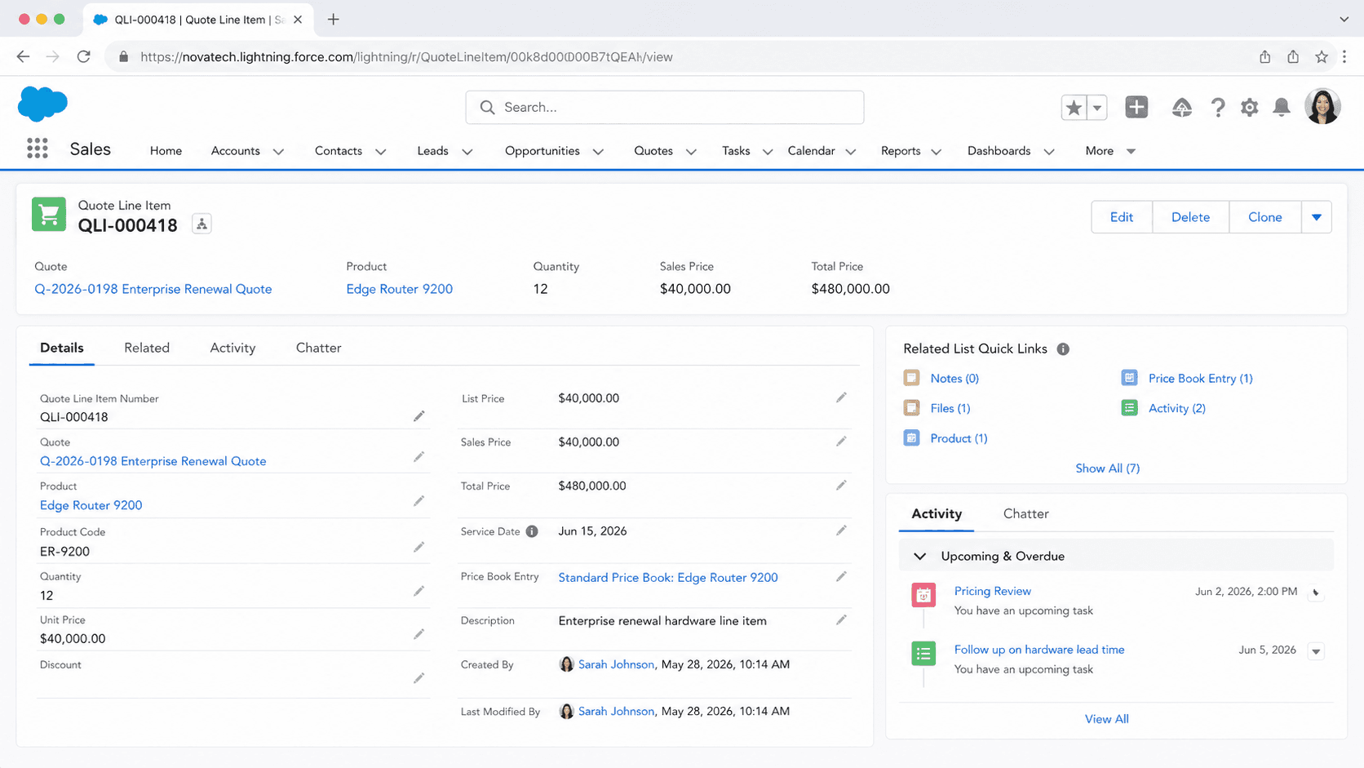Expand the Quotes nav dropdown chevron
Viewport: 1364px width, 768px height.
point(691,151)
